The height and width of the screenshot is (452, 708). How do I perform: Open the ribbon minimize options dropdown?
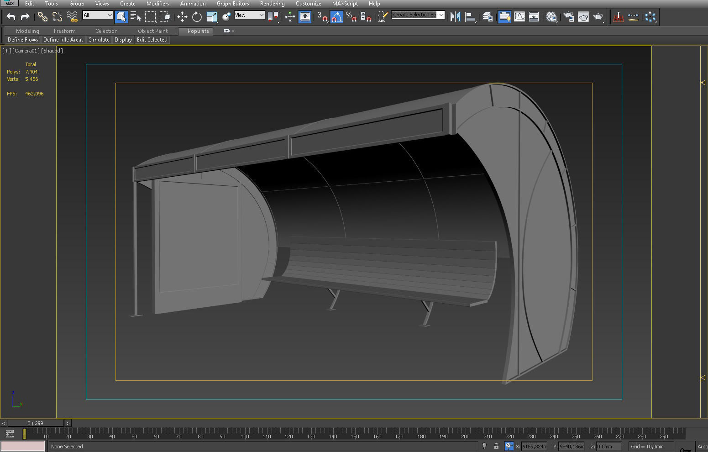[233, 31]
